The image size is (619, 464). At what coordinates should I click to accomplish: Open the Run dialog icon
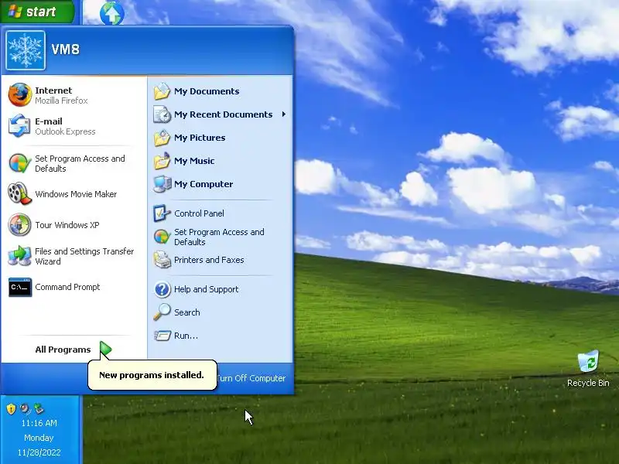162,336
